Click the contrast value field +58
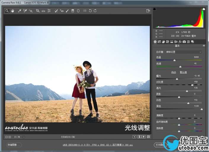The image size is (209, 152). 196,82
